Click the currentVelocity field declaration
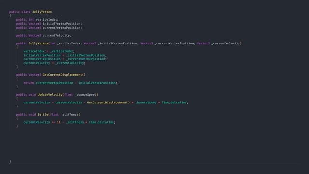This screenshot has width=309, height=174. point(43,35)
